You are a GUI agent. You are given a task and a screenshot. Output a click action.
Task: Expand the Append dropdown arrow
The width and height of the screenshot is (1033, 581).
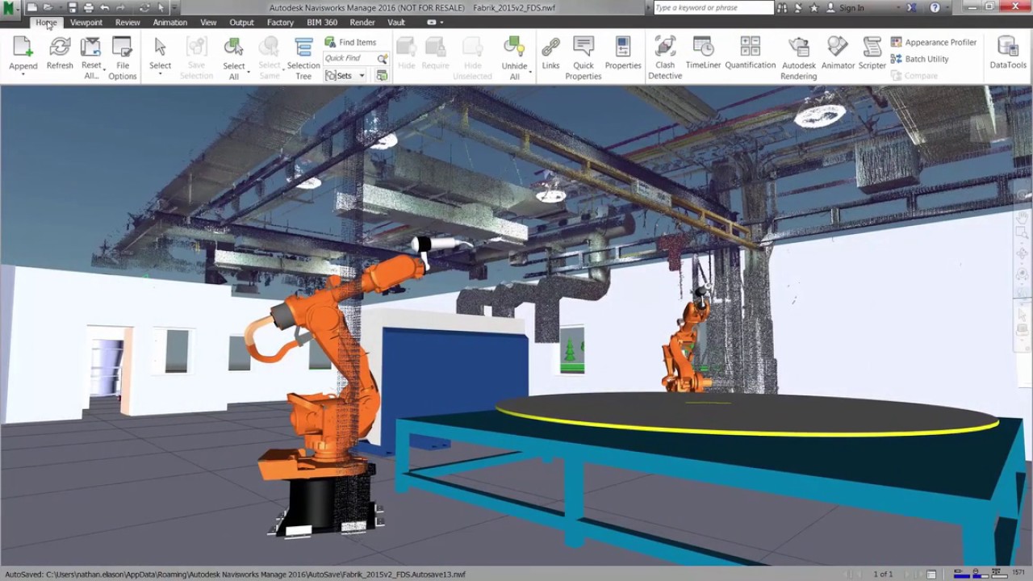point(23,75)
